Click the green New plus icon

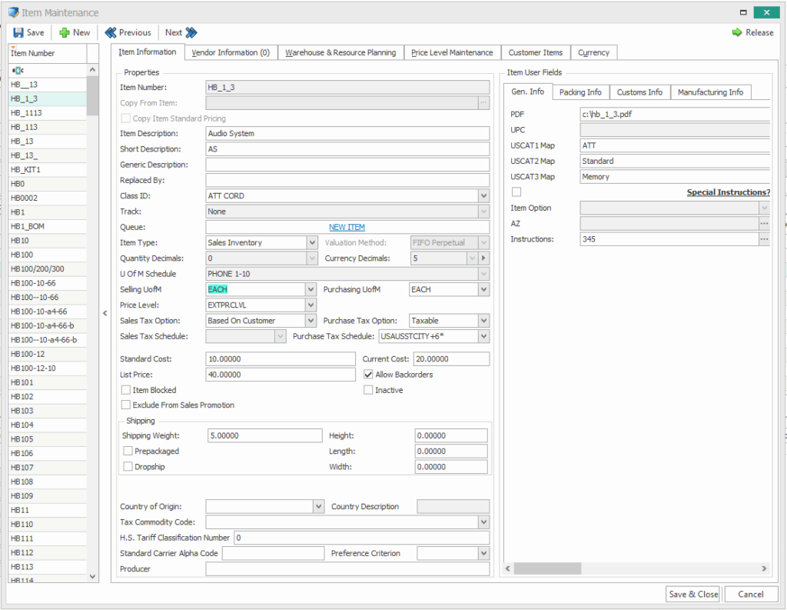(65, 32)
